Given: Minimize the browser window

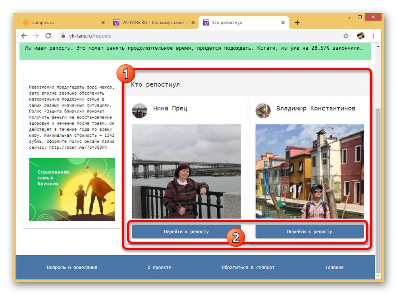Looking at the screenshot, I should click(349, 17).
